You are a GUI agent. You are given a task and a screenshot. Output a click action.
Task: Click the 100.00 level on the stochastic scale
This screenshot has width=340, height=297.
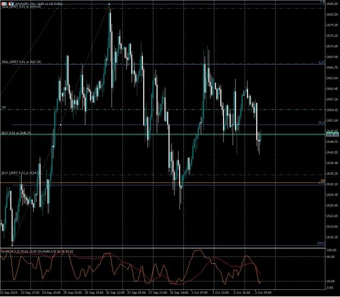point(331,250)
